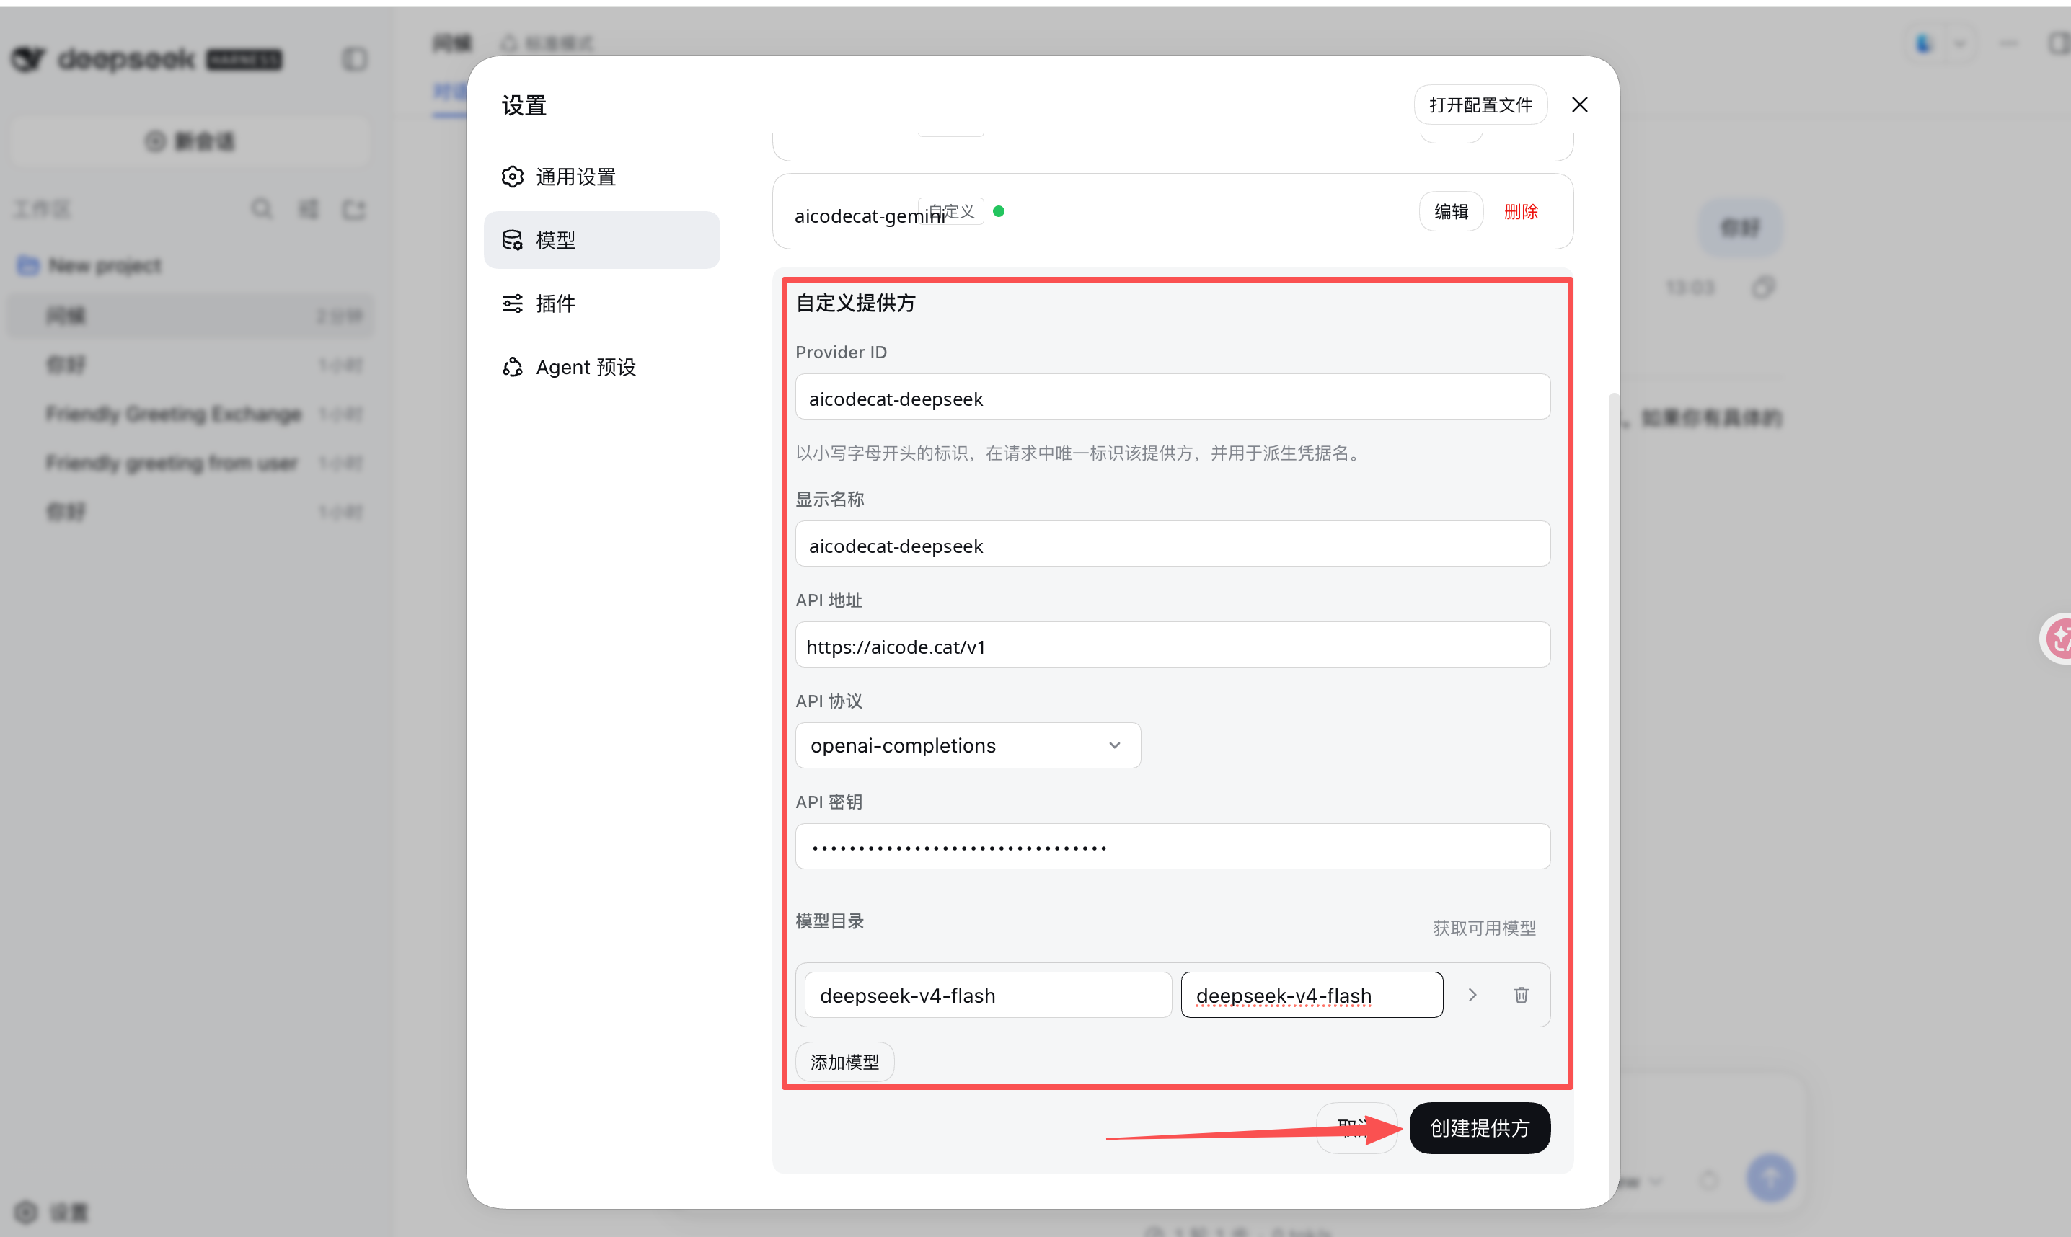Expand the deepseek-v4-flash model row chevron
This screenshot has height=1237, width=2071.
1472,996
